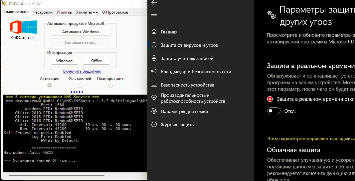Open the hamburger navigation menu in Windows Security
The image size is (355, 181).
154,16
